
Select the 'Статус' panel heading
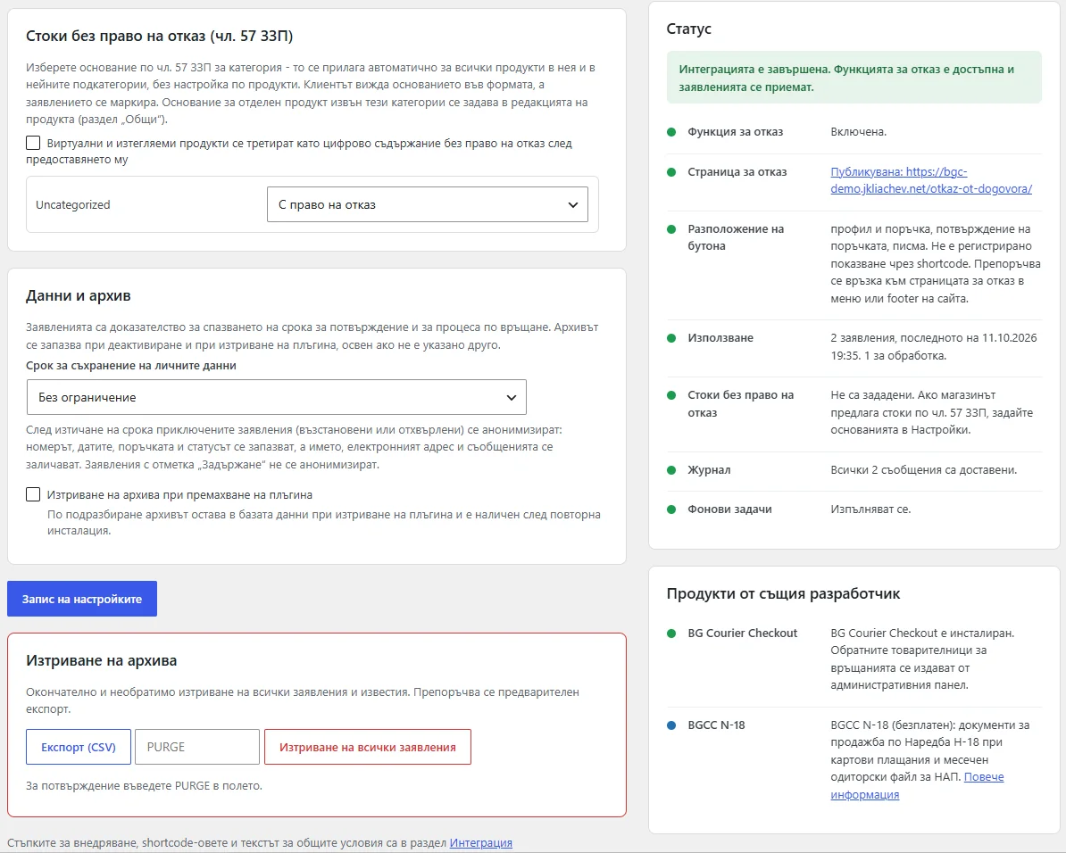(x=688, y=29)
